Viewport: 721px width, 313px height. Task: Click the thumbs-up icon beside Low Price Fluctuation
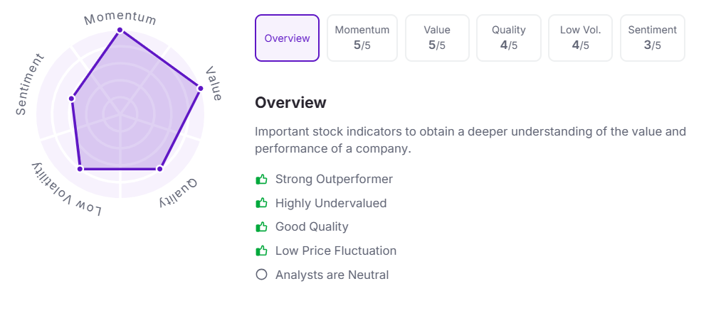pos(261,251)
